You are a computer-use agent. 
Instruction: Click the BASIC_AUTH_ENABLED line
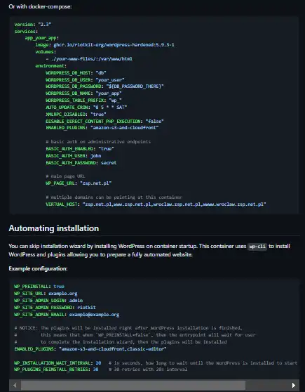[x=80, y=149]
